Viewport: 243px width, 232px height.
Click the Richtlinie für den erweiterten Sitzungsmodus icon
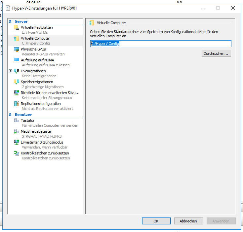pyautogui.click(x=17, y=93)
